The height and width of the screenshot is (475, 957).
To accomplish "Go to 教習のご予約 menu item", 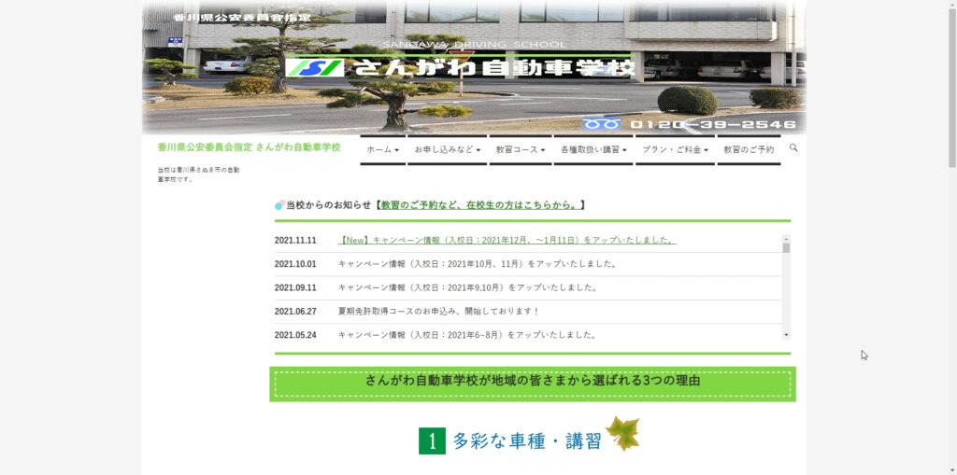I will [749, 149].
